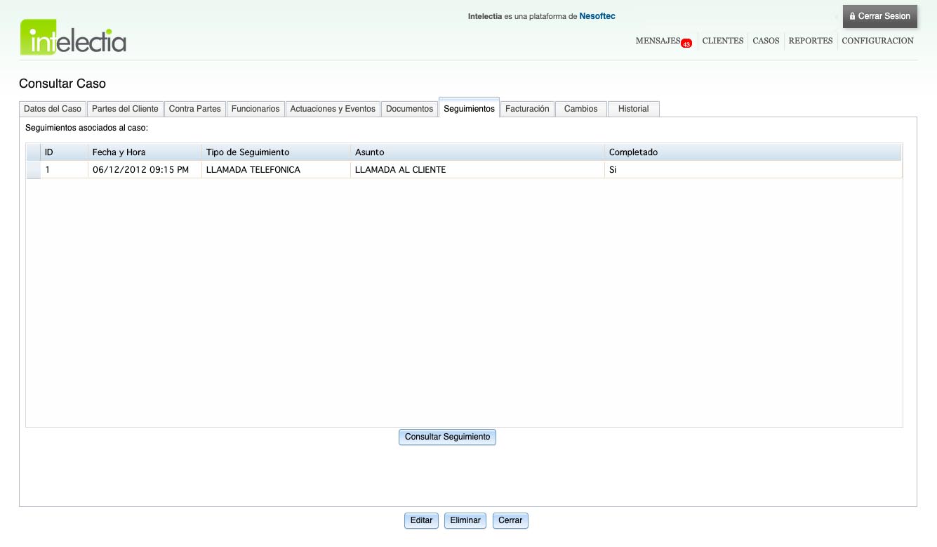Select the Funcionarios tab
This screenshot has height=547, width=937.
pyautogui.click(x=255, y=109)
